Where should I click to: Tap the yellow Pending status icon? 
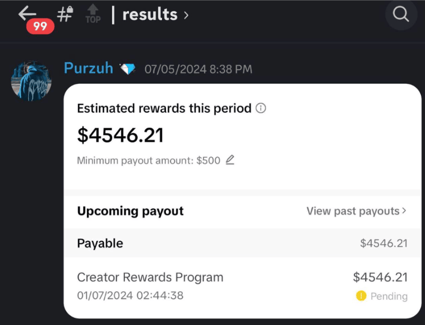tap(361, 296)
